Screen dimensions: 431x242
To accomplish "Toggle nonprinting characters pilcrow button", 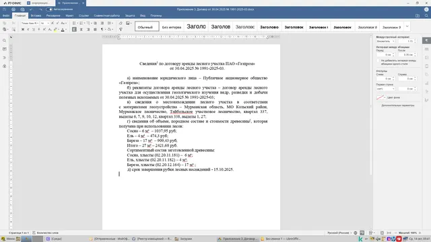I will [102, 30].
